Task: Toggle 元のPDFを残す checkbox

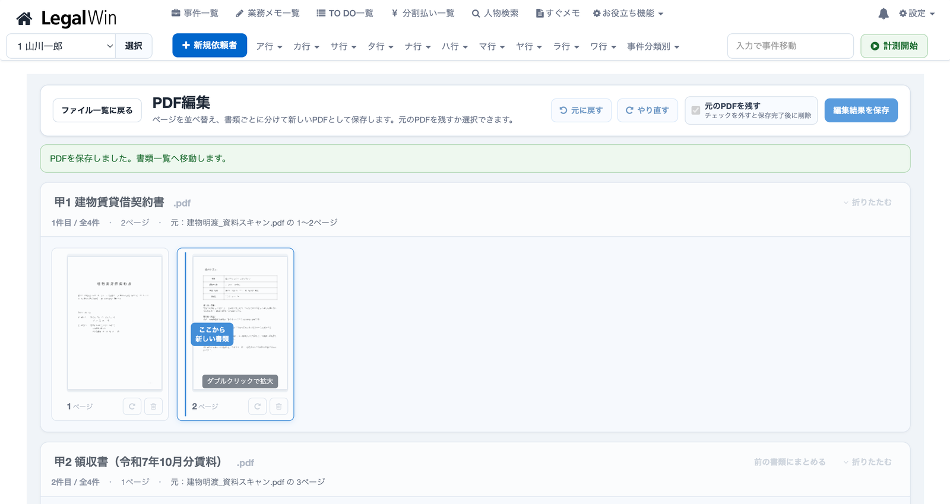Action: 696,110
